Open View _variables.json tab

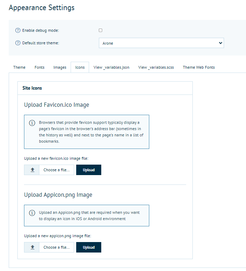111,67
